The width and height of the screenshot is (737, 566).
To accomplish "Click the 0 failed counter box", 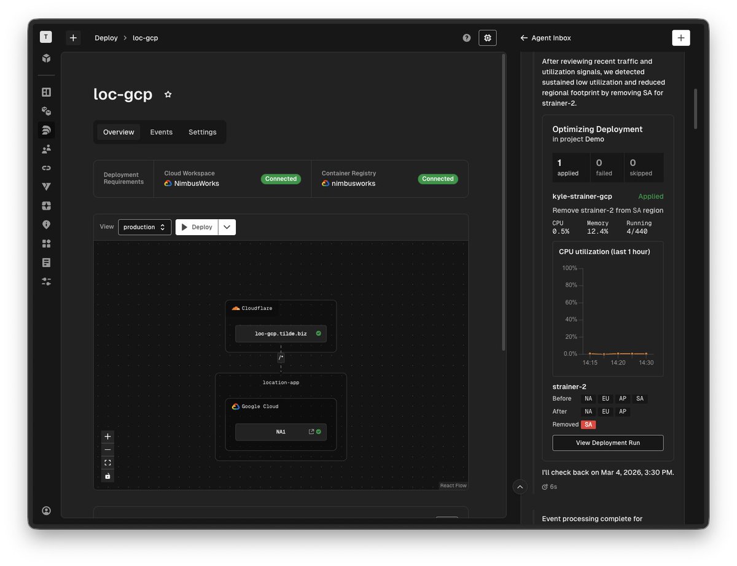I will click(608, 168).
